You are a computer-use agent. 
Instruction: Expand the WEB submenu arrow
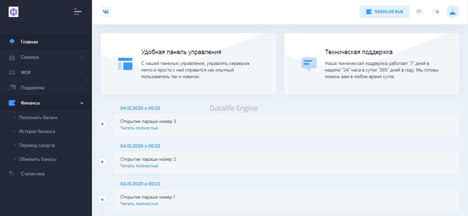82,72
